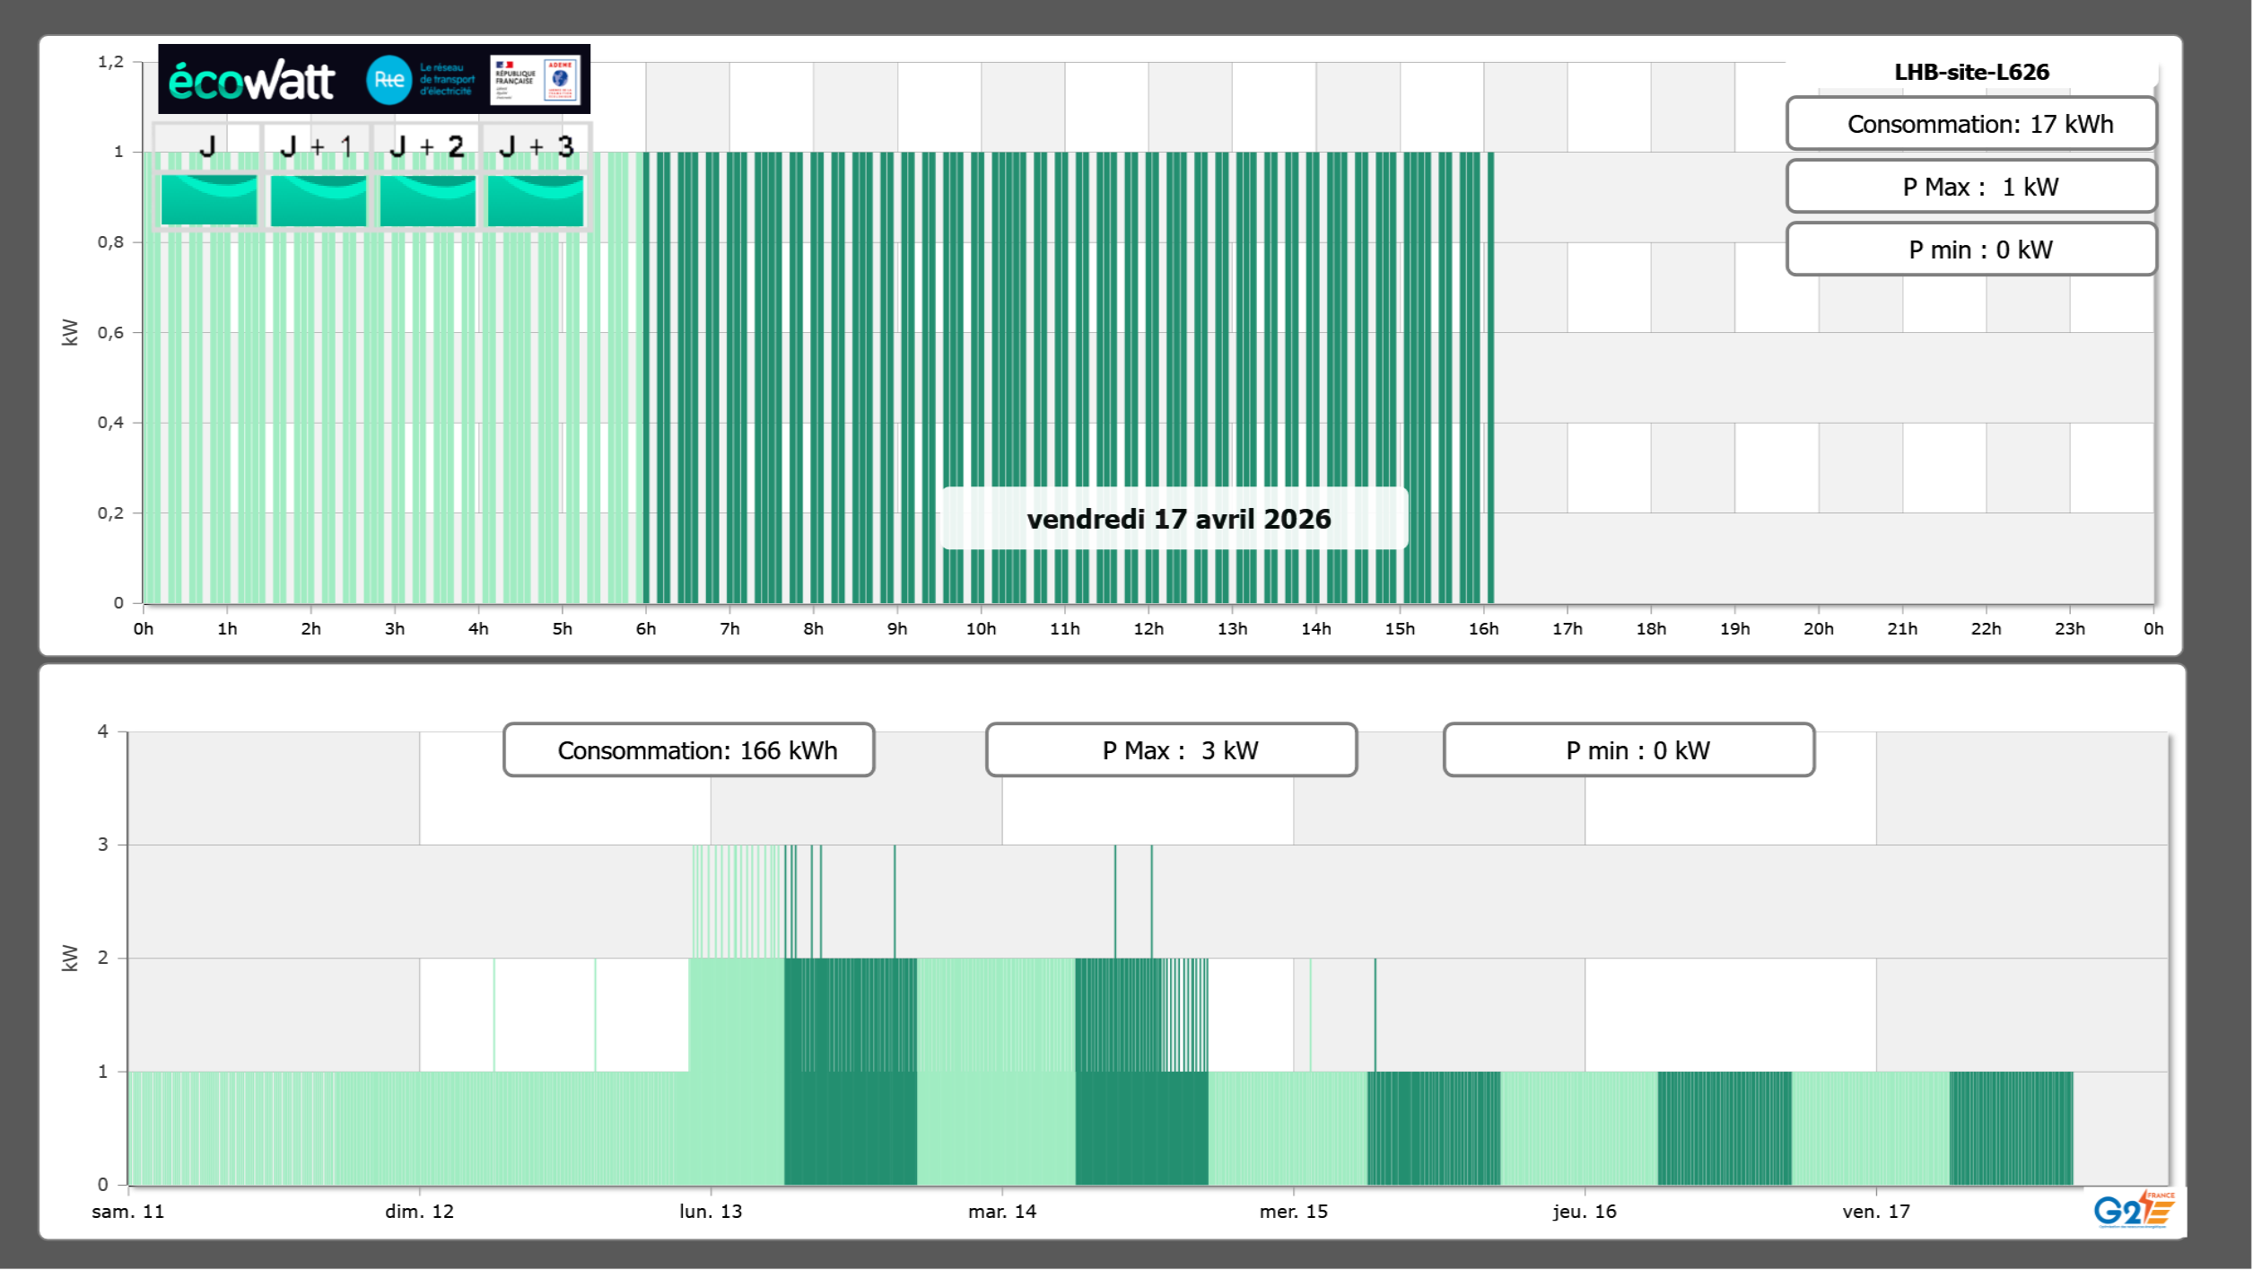Click the green J + 2 signal tile

pos(427,200)
